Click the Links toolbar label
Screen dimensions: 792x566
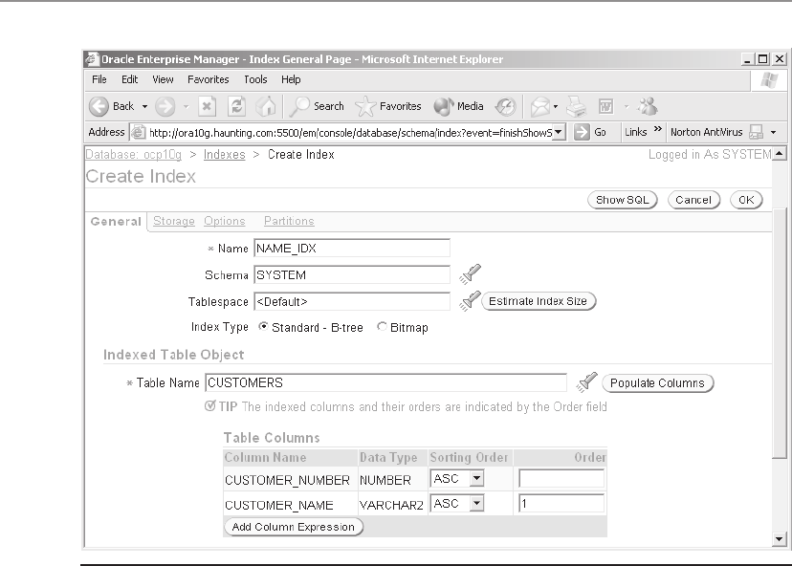(x=635, y=132)
